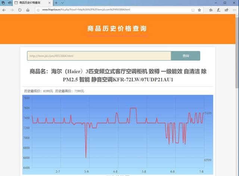Viewport: 239px width, 176px height.
Task: Click the 商品历史价格查询 page heading
Action: pos(117,28)
